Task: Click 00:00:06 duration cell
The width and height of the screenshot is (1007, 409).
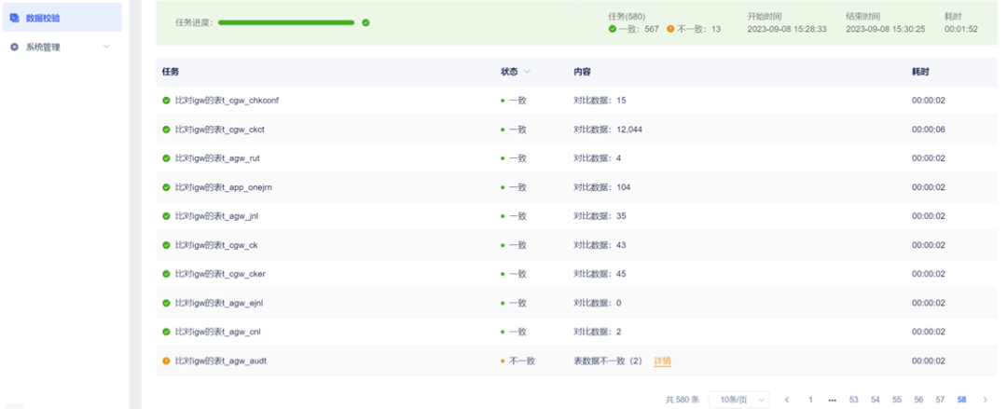Action: point(928,130)
